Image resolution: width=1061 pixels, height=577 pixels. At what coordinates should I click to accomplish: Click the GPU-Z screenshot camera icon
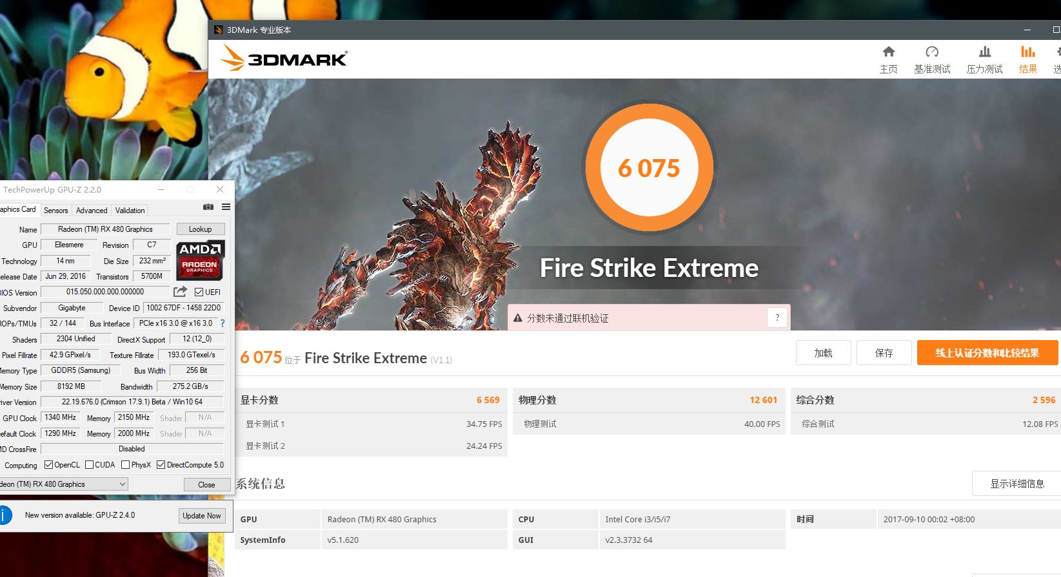pos(208,207)
